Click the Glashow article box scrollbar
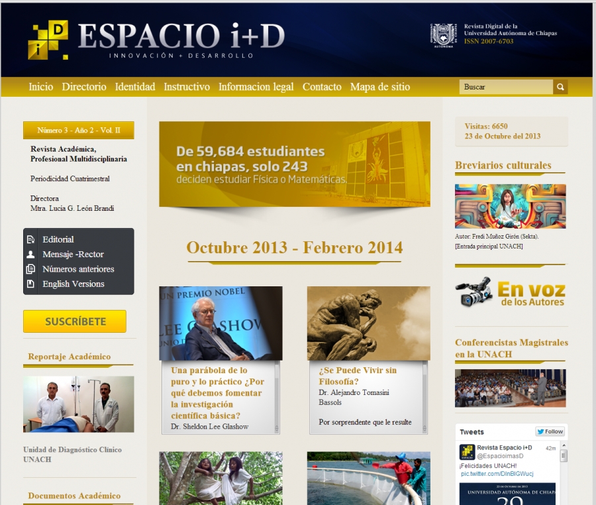Viewport: 596px width, 505px height. pos(277,398)
